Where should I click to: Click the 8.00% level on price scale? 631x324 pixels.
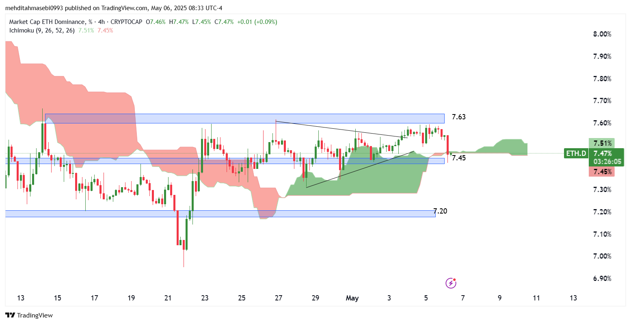pyautogui.click(x=602, y=34)
